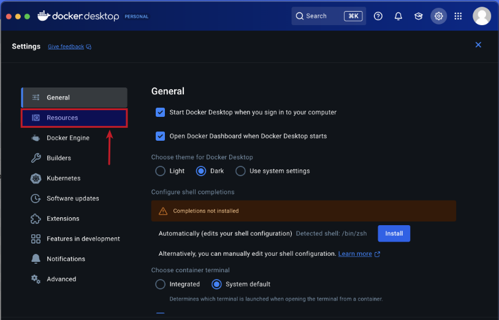Click the Docker whale logo
Screen dimensions: 499x320
coord(44,15)
